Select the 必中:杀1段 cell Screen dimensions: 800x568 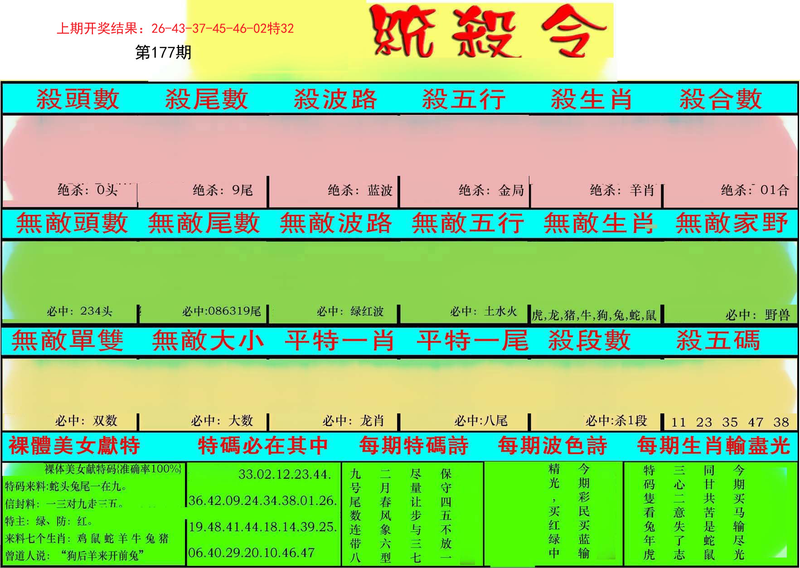pos(616,421)
